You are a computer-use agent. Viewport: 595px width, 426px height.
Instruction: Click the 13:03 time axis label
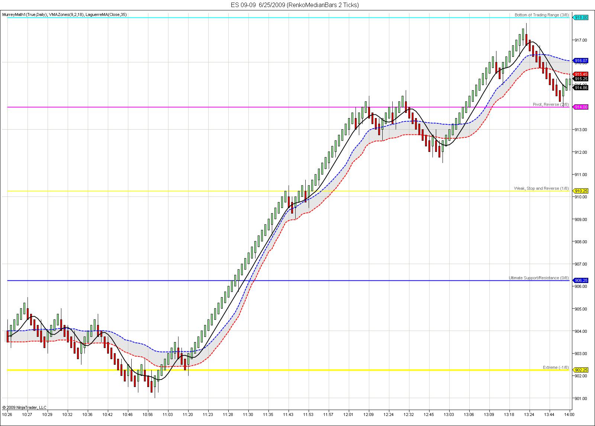pos(449,414)
